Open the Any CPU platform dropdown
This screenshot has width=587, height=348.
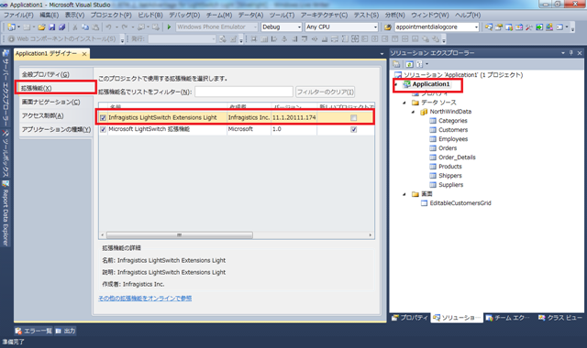click(x=341, y=27)
